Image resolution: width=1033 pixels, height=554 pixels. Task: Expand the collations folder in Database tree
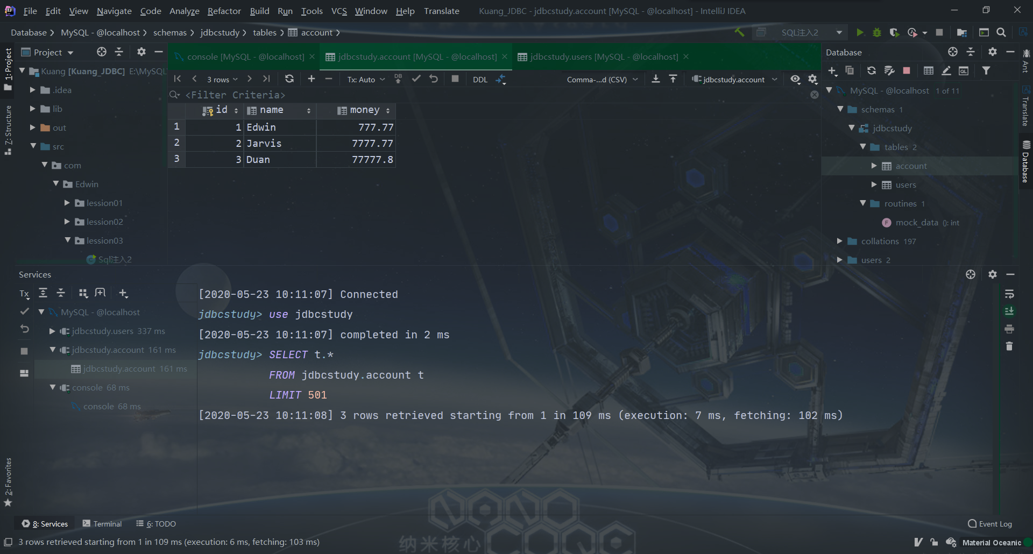pyautogui.click(x=840, y=241)
